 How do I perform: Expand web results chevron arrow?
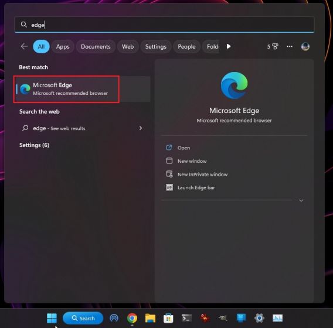click(x=140, y=128)
